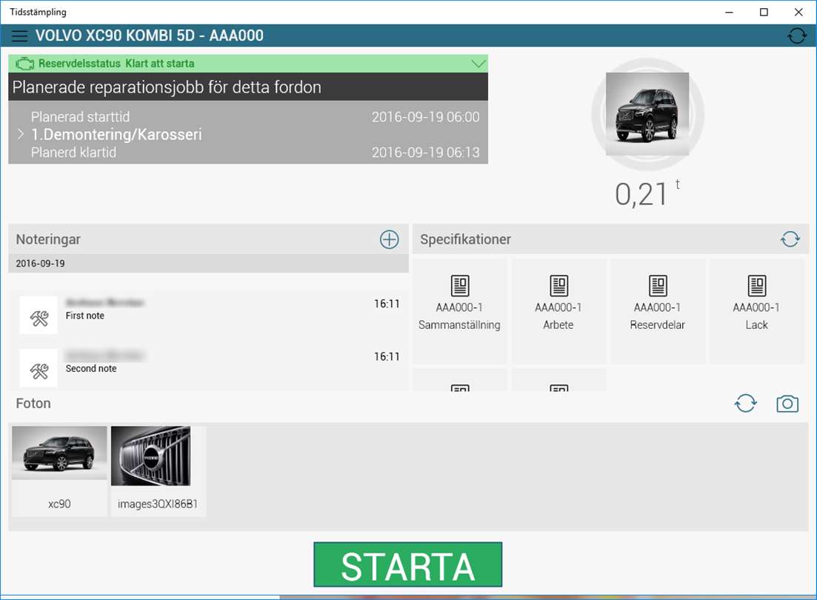This screenshot has width=817, height=600.
Task: Click the VOLVO XC90 KOMBI 5D - AAA000 title
Action: click(x=150, y=36)
